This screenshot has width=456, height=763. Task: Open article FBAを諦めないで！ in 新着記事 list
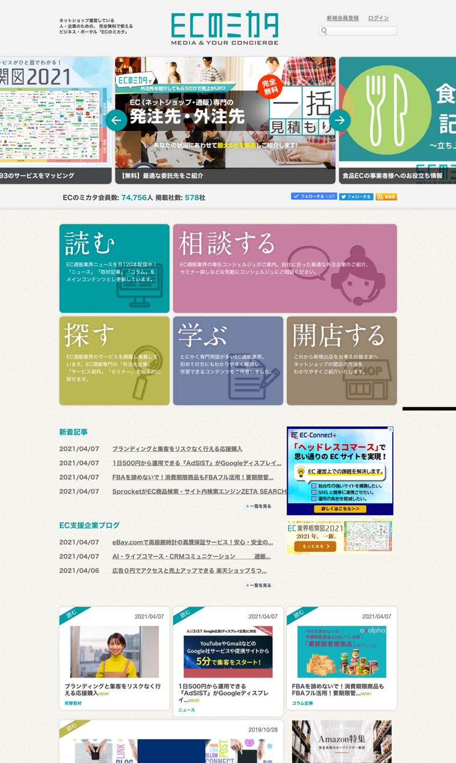[x=193, y=477]
